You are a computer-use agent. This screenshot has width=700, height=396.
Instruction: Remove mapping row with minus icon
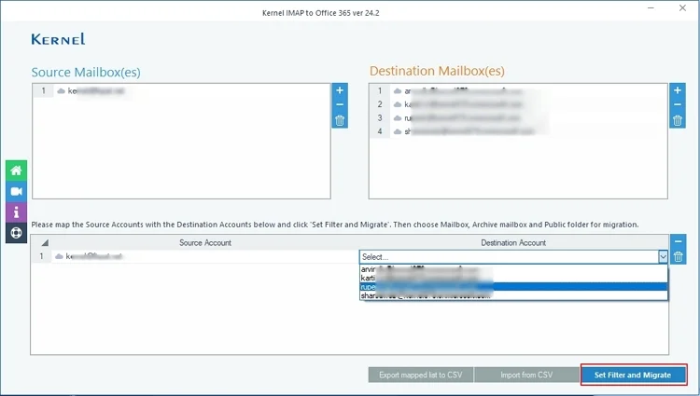click(679, 242)
